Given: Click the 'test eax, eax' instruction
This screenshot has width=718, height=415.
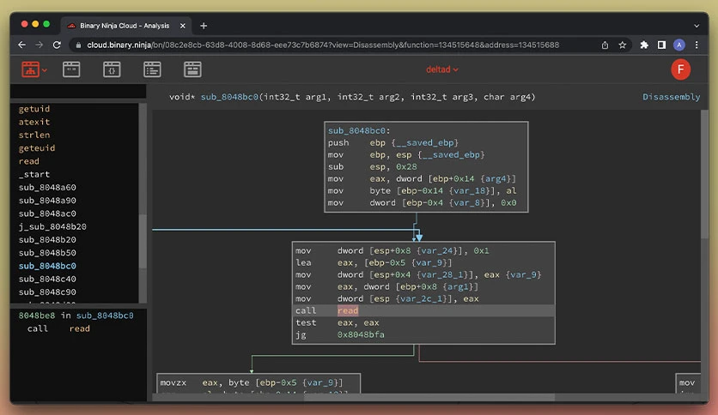Looking at the screenshot, I should coord(337,322).
